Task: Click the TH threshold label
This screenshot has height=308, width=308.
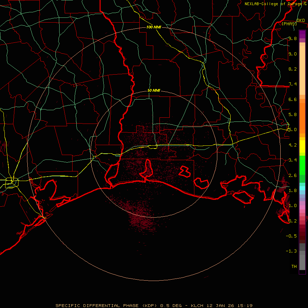Action: tap(294, 267)
